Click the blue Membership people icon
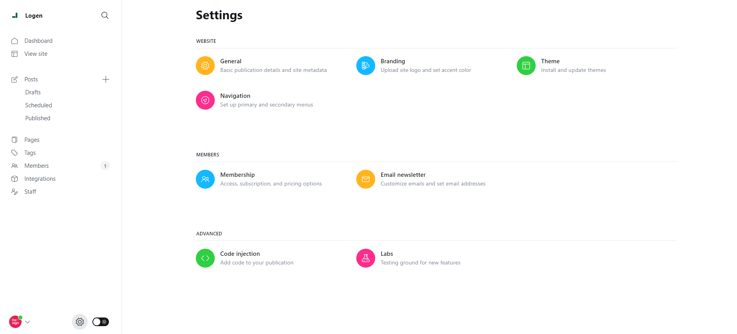This screenshot has height=334, width=737. pos(205,179)
